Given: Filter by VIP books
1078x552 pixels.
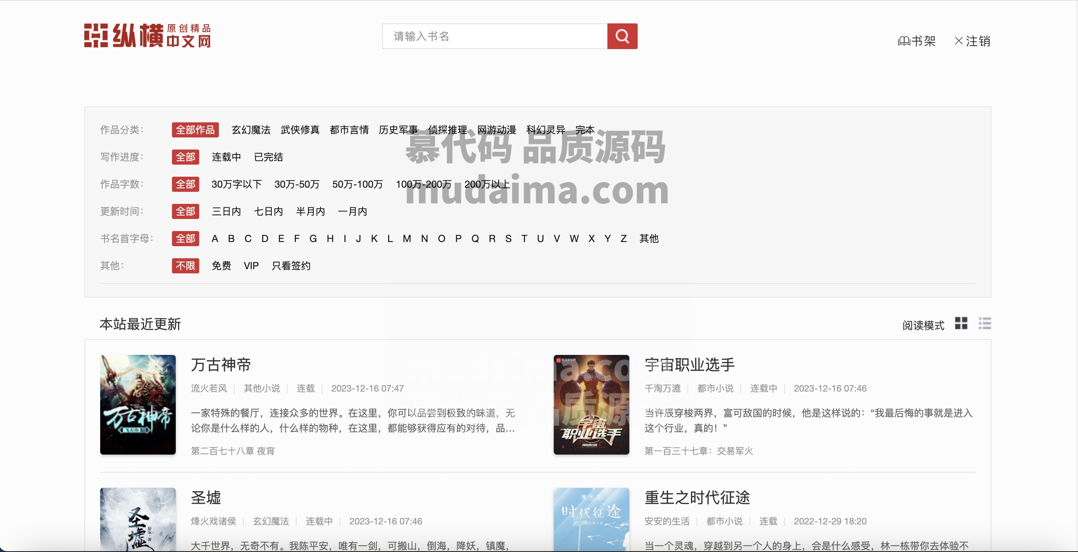Looking at the screenshot, I should (251, 266).
